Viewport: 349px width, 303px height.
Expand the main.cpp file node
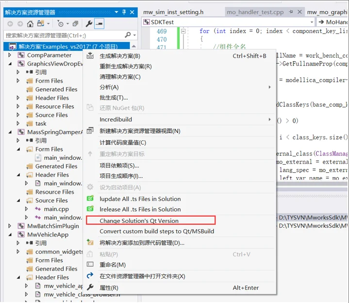27,209
